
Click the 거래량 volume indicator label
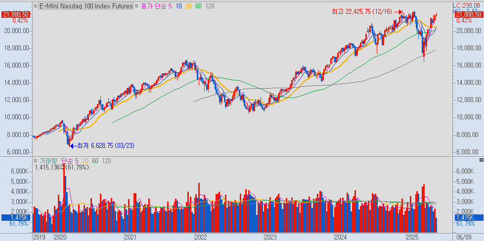tap(48, 161)
